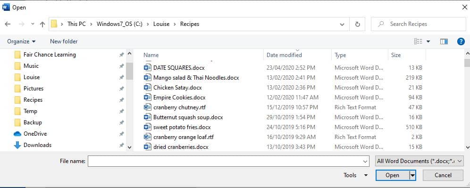
Task: Change view using the view layout icon
Action: pos(418,41)
